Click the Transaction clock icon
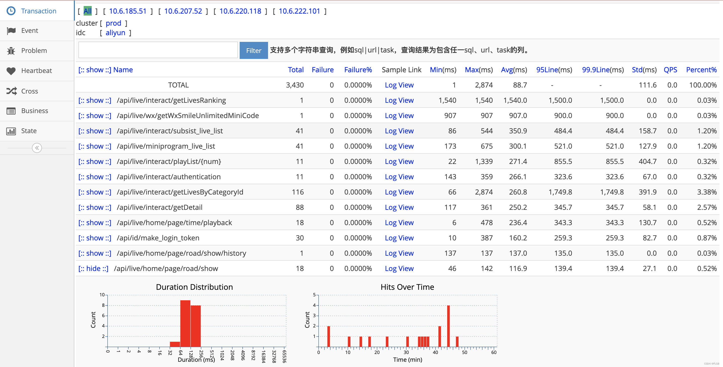This screenshot has height=367, width=723. click(x=11, y=11)
